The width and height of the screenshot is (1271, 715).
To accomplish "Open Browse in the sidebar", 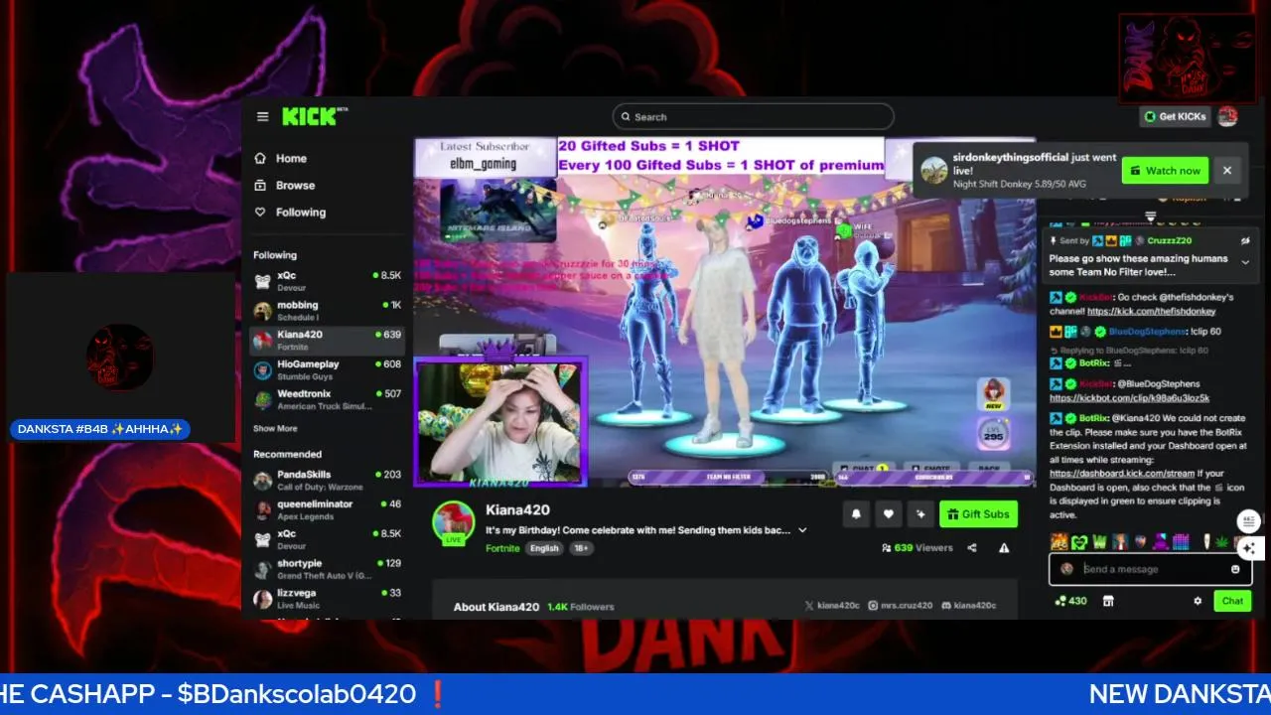I will coord(284,185).
